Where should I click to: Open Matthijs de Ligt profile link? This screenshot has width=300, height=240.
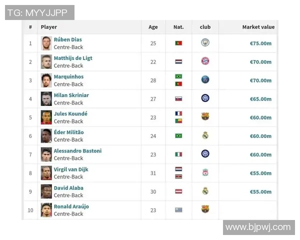tap(73, 58)
